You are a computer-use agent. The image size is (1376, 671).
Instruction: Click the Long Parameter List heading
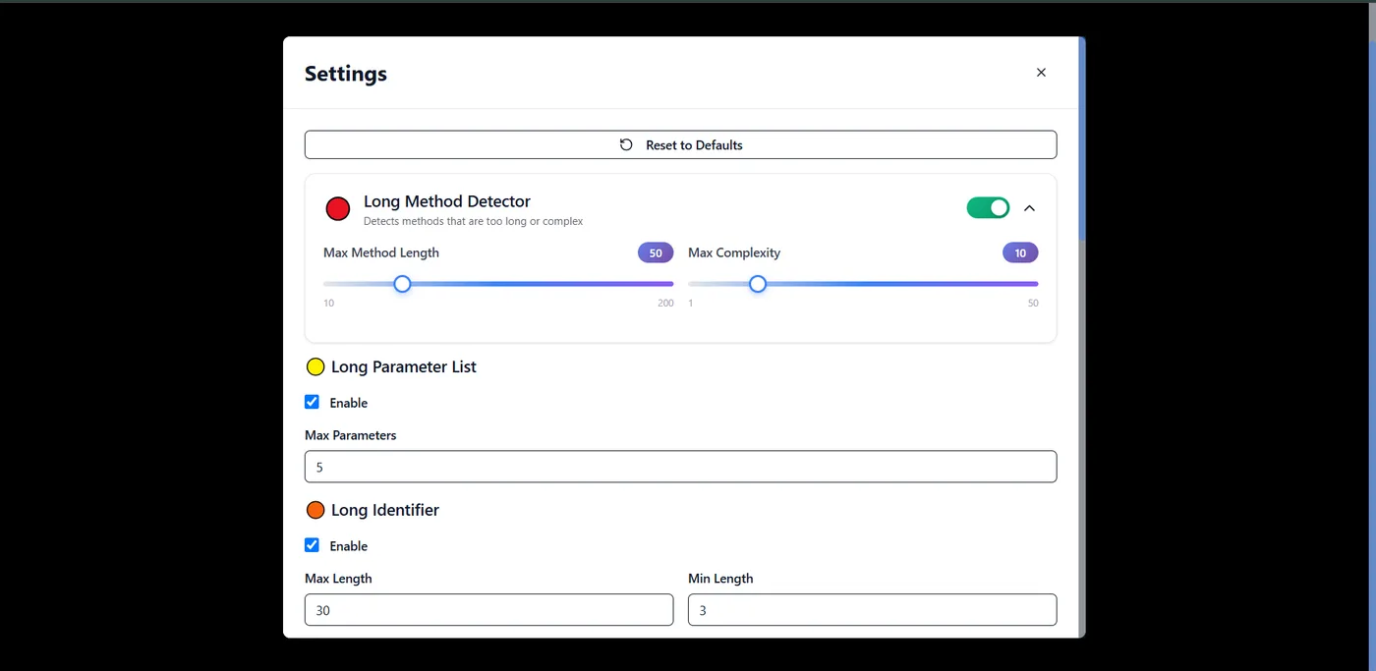403,367
